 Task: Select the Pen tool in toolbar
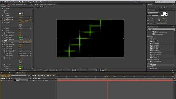[22, 2]
